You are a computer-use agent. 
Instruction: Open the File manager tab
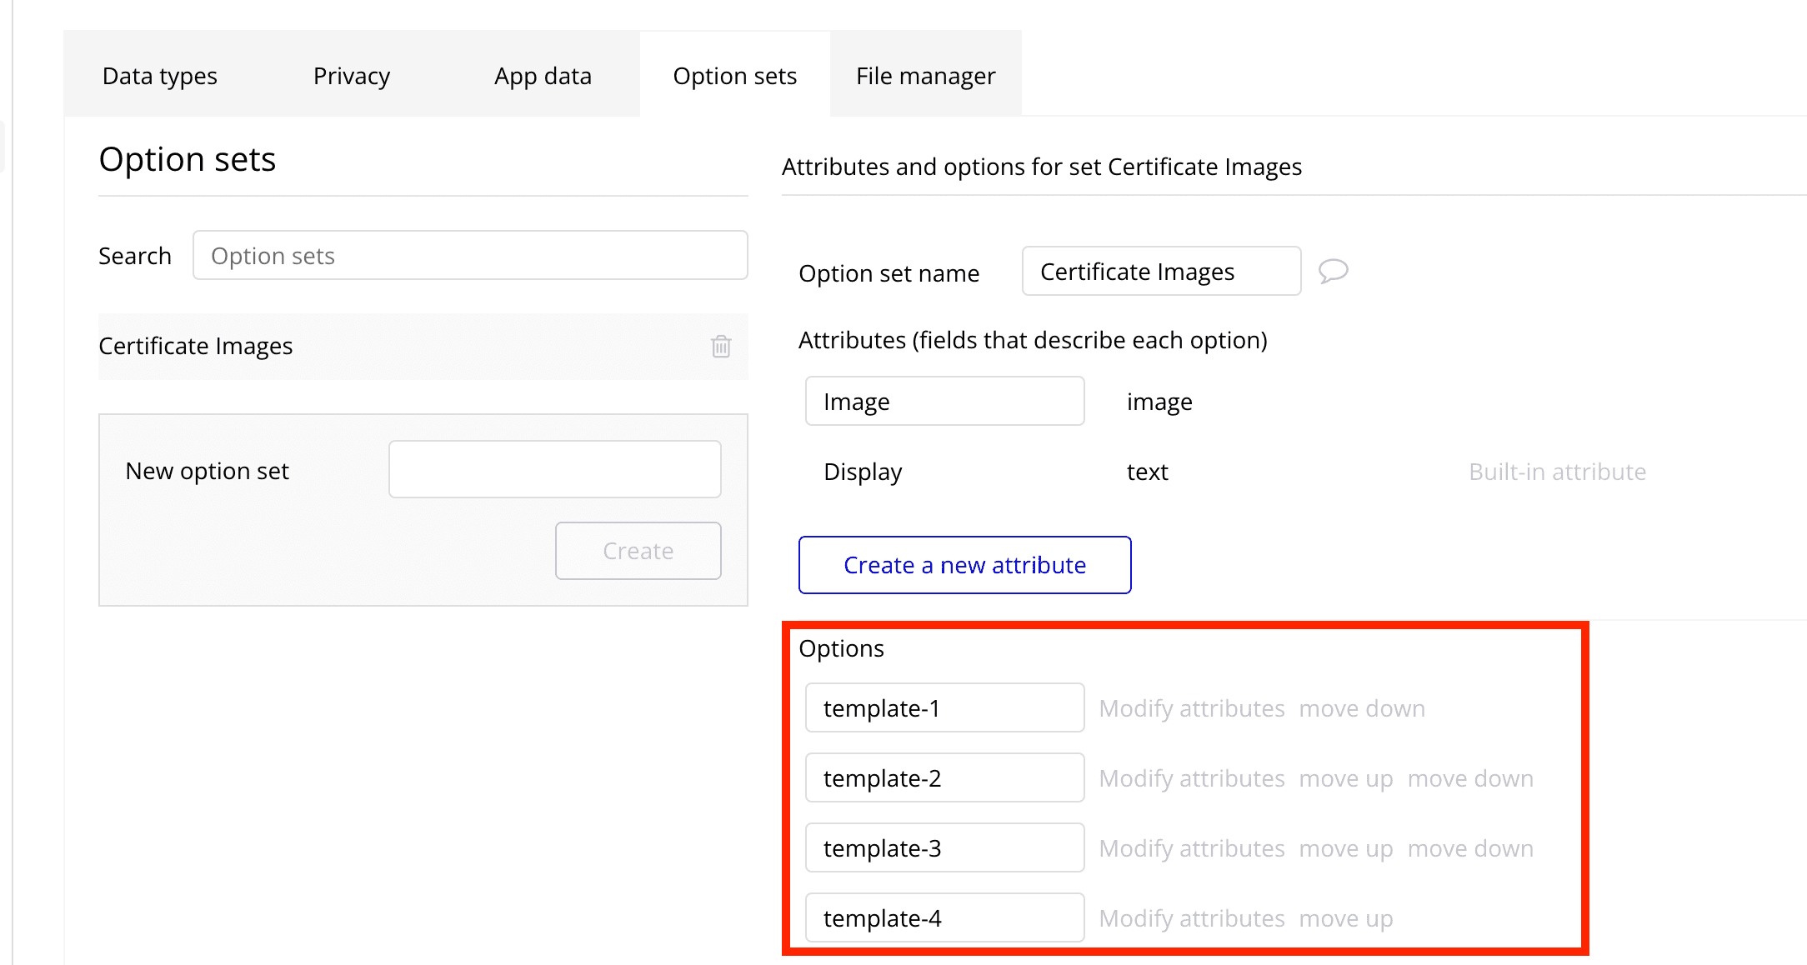[925, 76]
